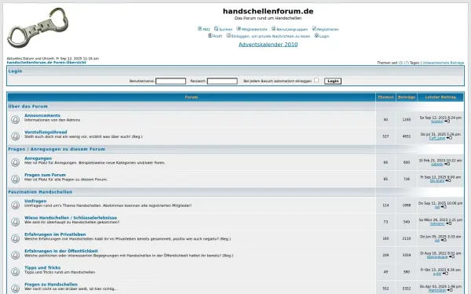This screenshot has height=294, width=471.
Task: Open the Fragen zu Handschellen forum
Action: [x=51, y=284]
